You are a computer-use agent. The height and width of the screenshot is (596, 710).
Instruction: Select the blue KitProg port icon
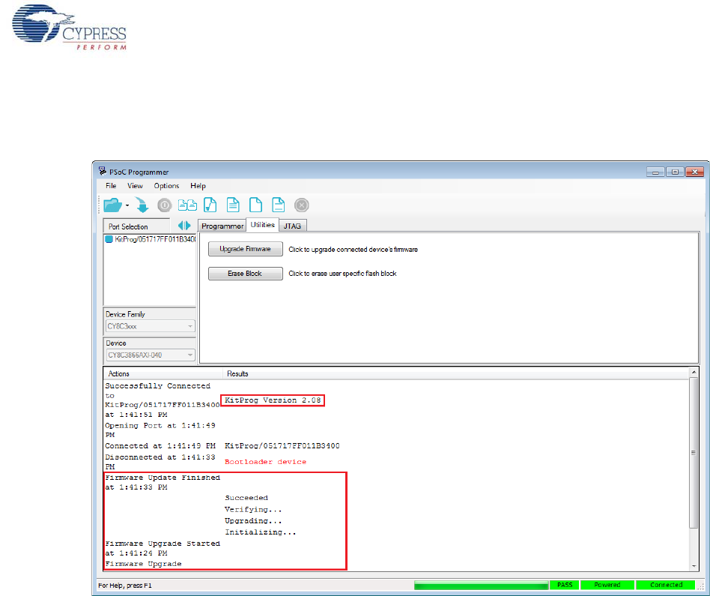point(109,239)
